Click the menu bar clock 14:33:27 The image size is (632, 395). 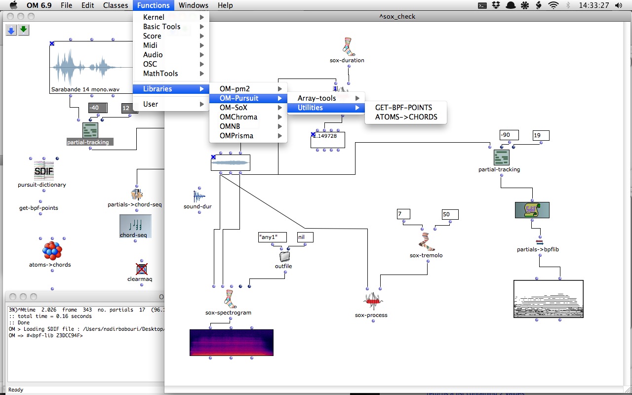[594, 5]
